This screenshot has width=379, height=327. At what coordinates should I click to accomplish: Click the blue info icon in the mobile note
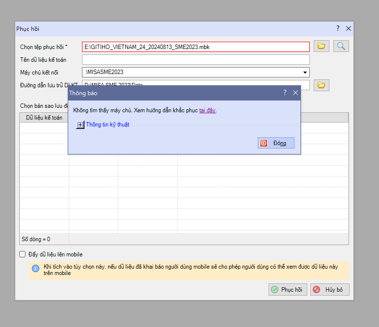pyautogui.click(x=35, y=268)
